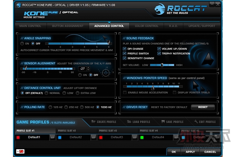Click WP icon next to Default3

135,138
